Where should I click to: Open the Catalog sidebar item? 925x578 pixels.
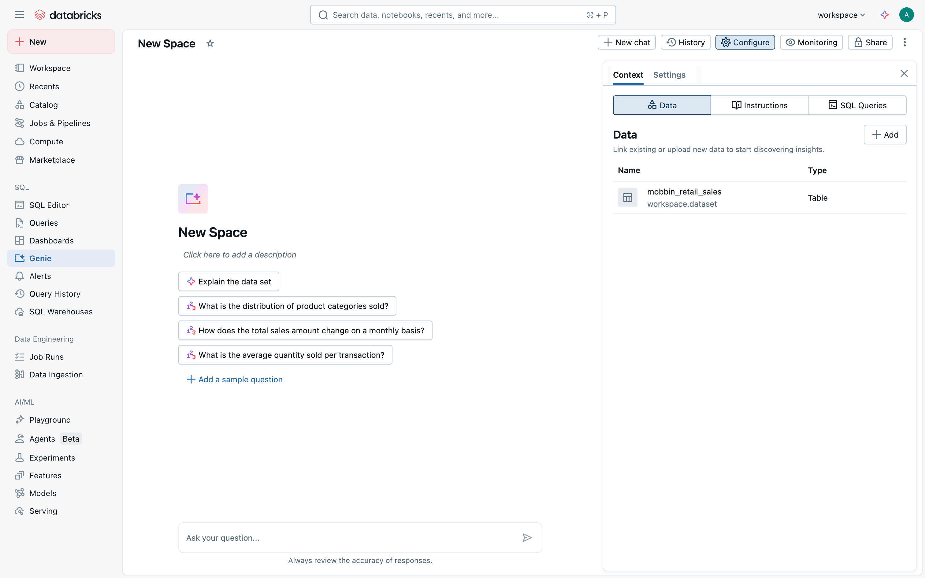coord(43,105)
